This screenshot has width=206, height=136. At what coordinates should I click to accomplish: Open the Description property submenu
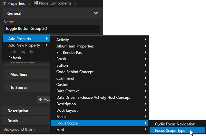(x=100, y=104)
